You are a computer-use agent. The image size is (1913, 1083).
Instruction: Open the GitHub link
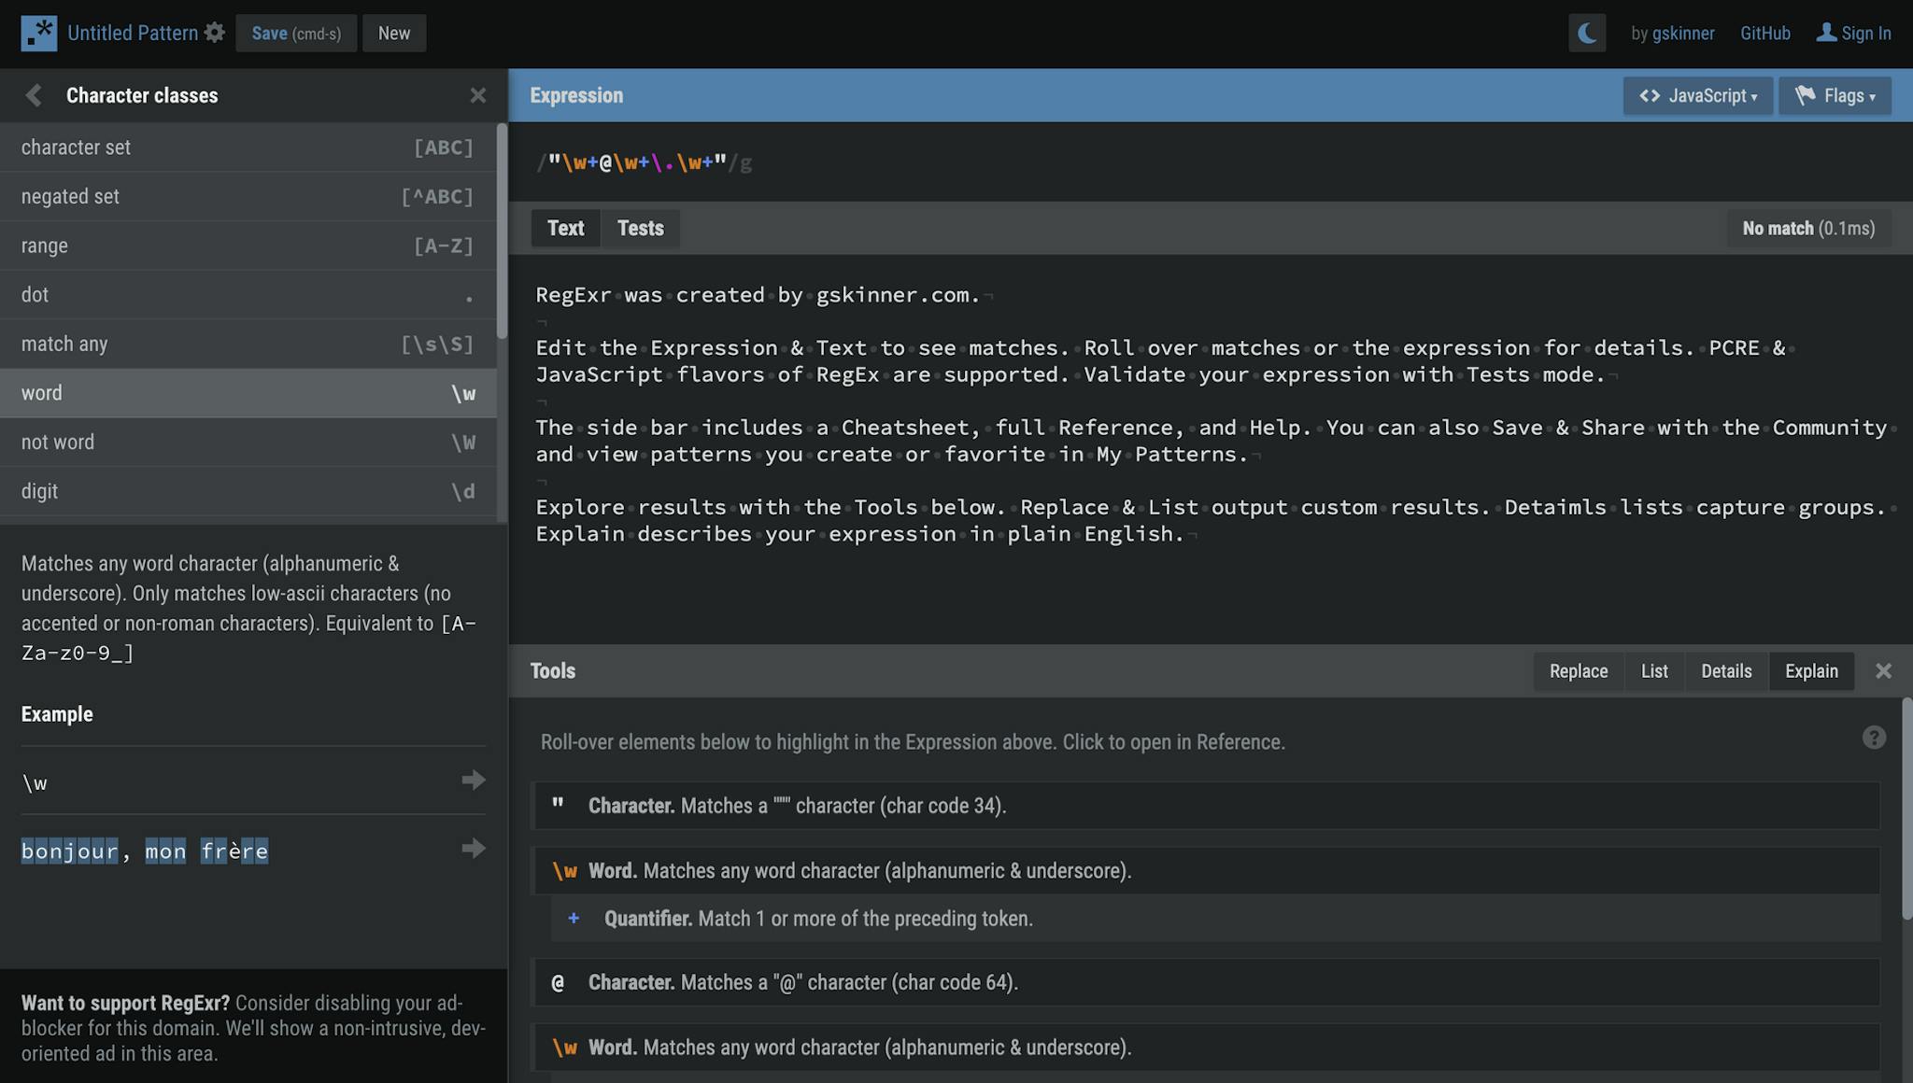pyautogui.click(x=1764, y=33)
